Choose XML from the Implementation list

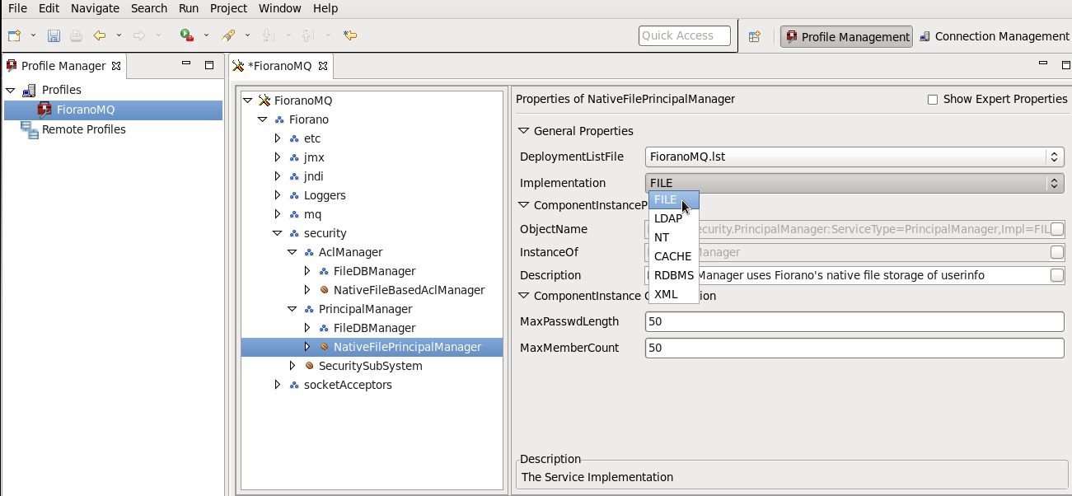point(673,294)
